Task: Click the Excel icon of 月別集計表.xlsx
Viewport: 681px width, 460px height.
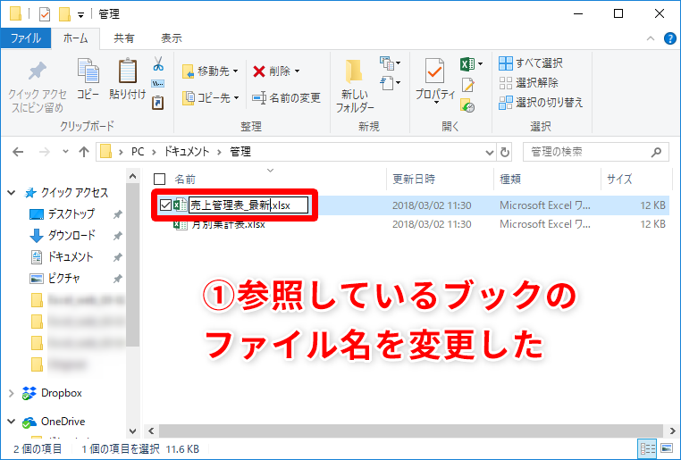Action: pos(181,225)
